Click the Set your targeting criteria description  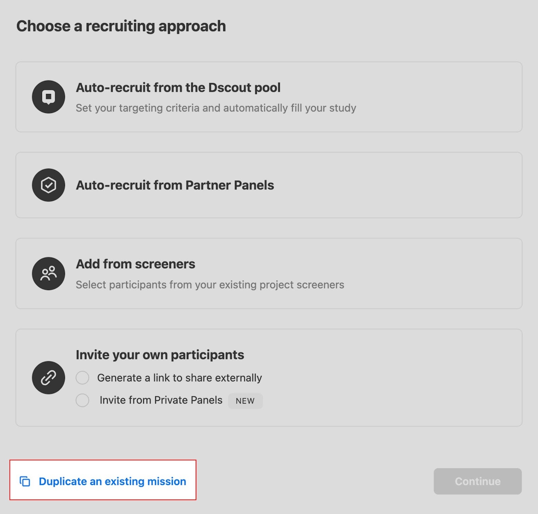tap(216, 108)
